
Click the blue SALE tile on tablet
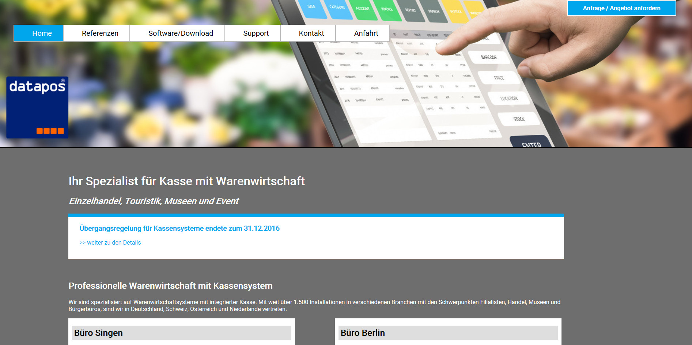point(311,8)
